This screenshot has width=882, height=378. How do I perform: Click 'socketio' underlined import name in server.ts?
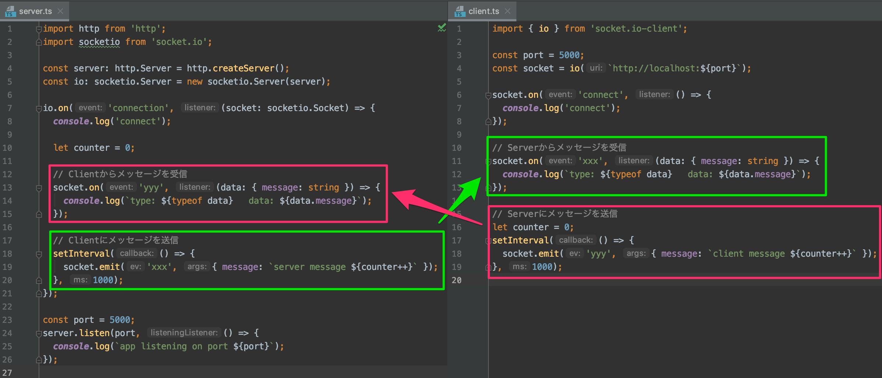[x=99, y=42]
